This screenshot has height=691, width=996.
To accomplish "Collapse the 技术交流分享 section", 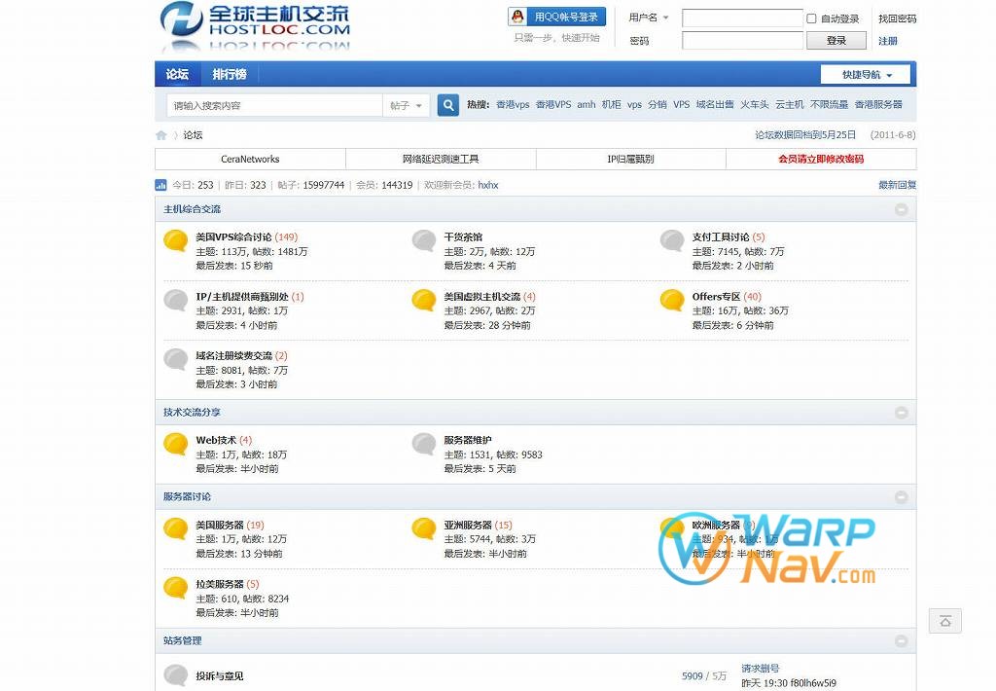I will point(902,413).
